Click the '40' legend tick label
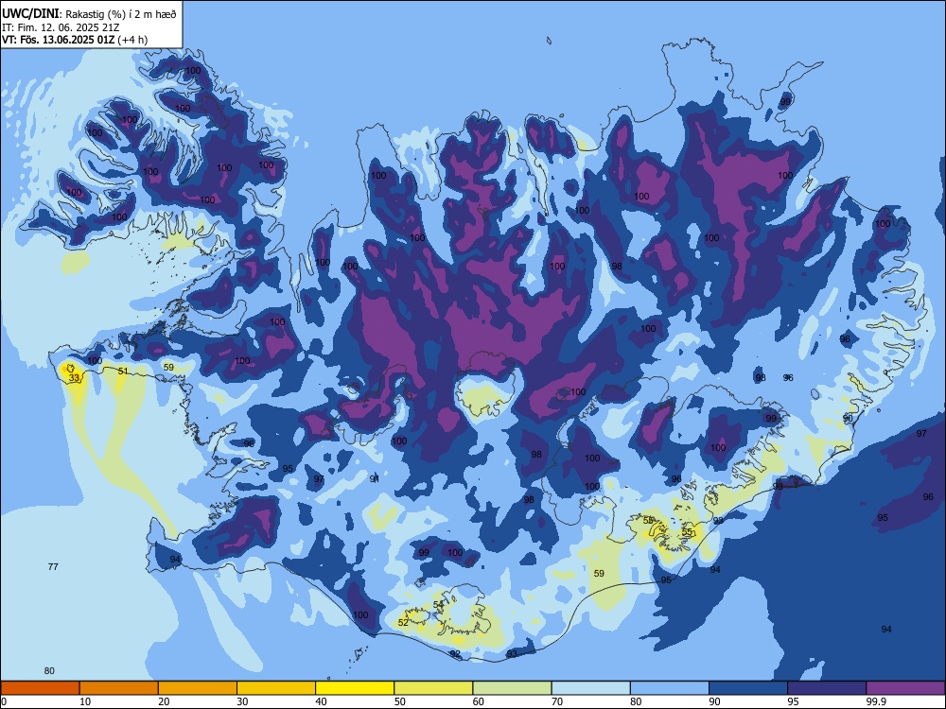The height and width of the screenshot is (709, 946). [x=321, y=701]
